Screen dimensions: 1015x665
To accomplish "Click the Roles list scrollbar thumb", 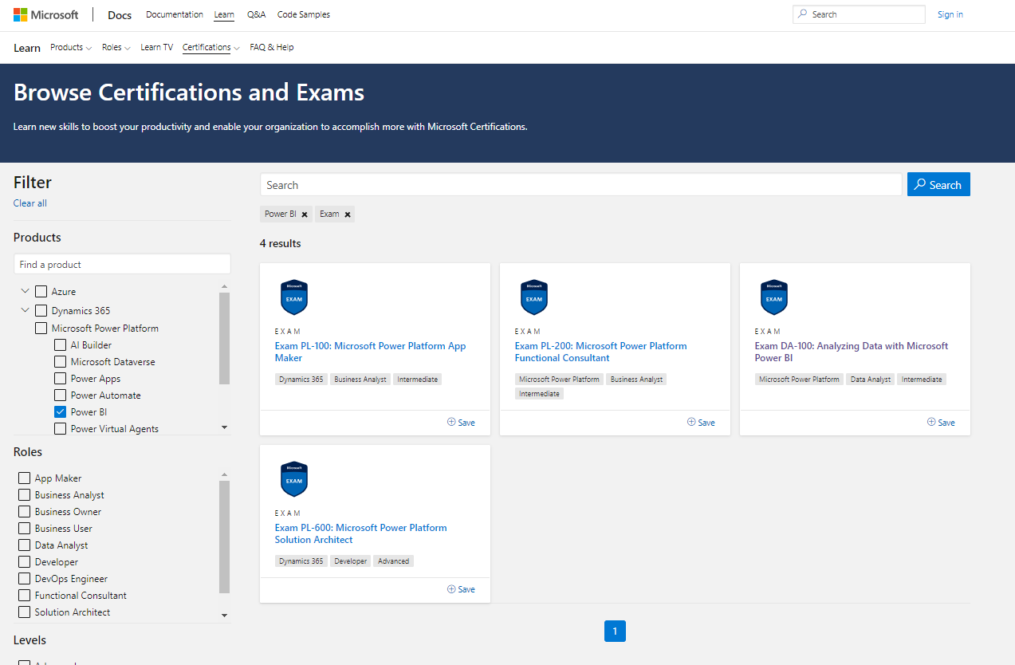I will point(224,537).
